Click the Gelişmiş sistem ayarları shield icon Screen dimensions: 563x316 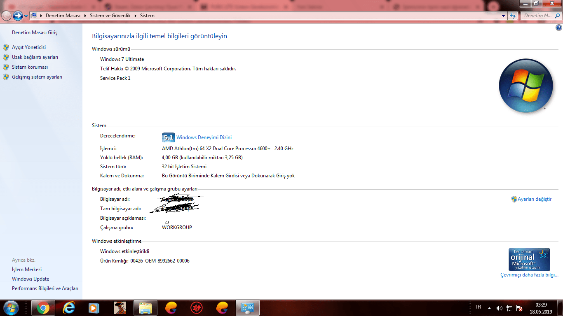[6, 77]
